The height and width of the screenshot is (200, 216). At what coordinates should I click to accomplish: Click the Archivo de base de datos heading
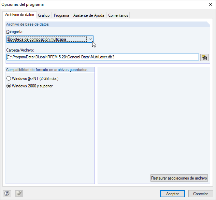[27, 24]
